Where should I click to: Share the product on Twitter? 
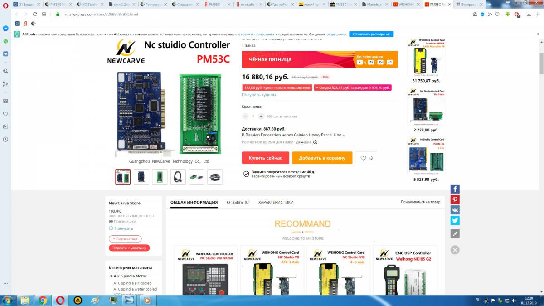[x=455, y=220]
